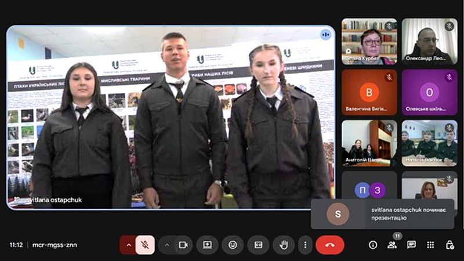
Task: Toggle the camera on or off
Action: [x=183, y=245]
